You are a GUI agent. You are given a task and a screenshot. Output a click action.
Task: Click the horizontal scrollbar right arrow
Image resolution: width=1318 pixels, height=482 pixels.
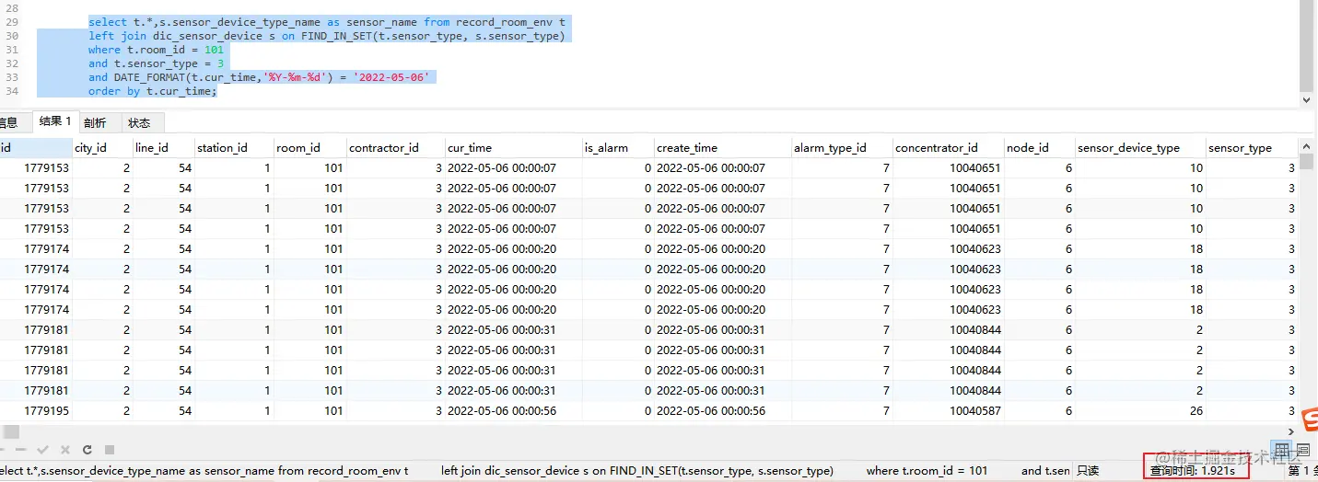click(1293, 431)
